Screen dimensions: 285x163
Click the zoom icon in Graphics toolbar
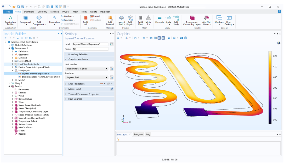coord(118,38)
